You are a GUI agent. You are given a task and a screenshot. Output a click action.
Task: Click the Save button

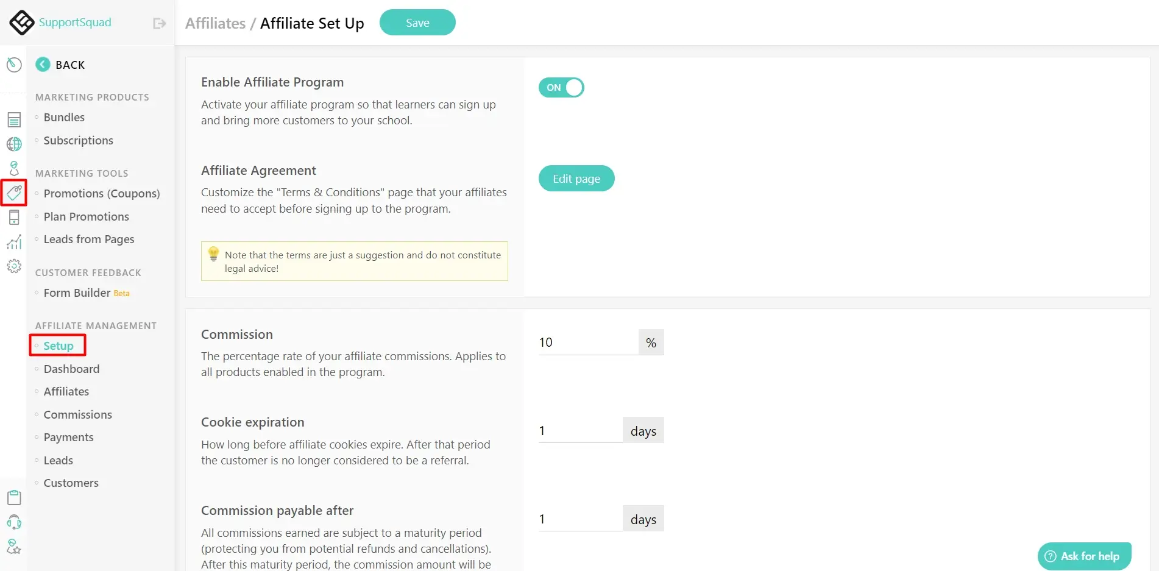[x=417, y=23]
